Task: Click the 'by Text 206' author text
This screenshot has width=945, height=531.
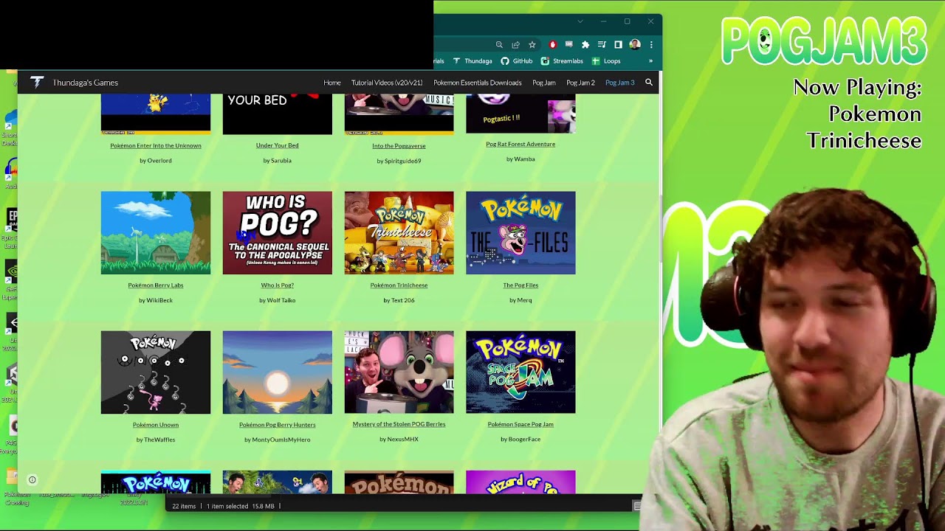Action: (x=399, y=300)
